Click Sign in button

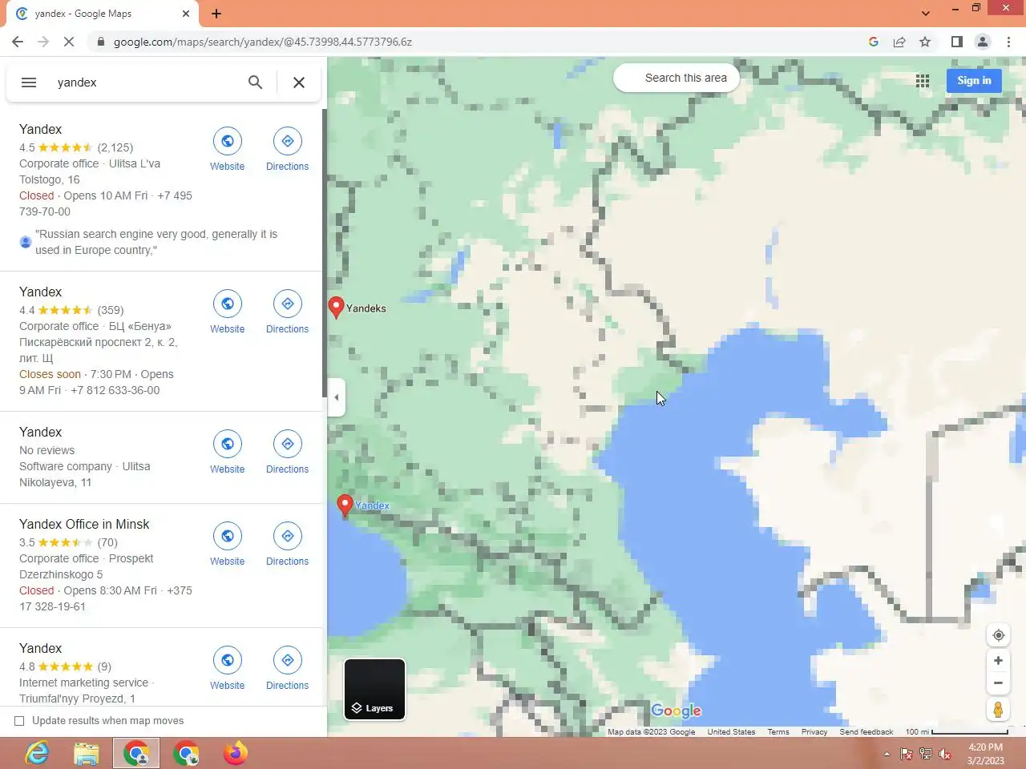tap(974, 80)
